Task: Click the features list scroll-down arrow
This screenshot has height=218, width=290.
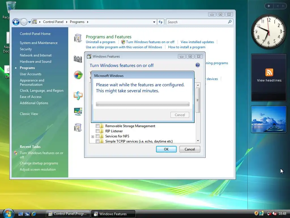Action: 198,141
